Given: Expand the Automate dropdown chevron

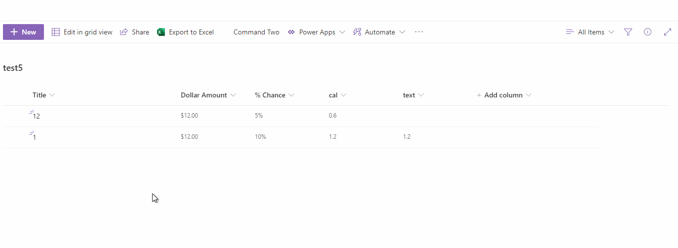Looking at the screenshot, I should tap(402, 32).
